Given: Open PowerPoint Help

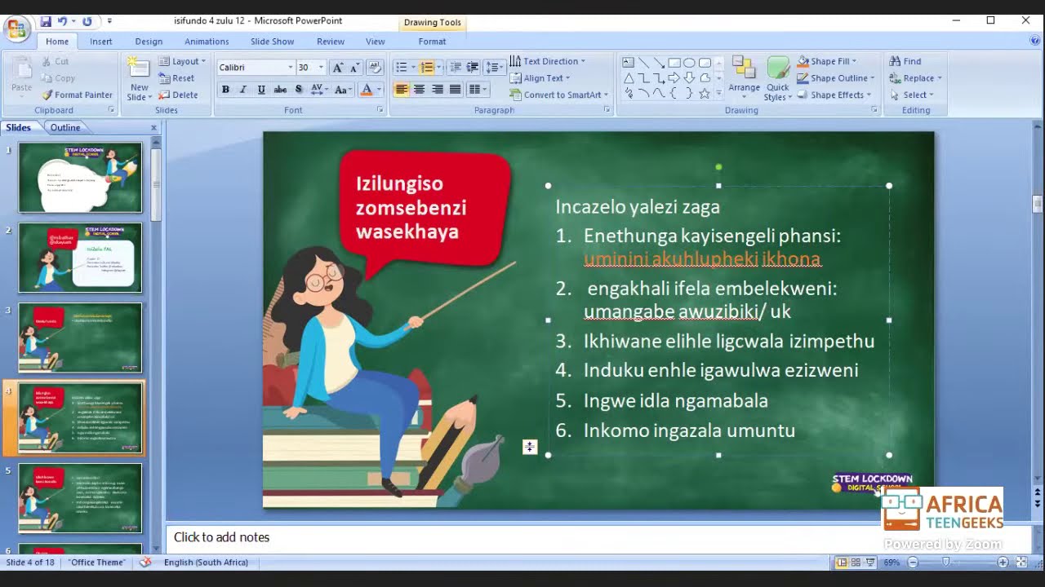Looking at the screenshot, I should 1035,41.
